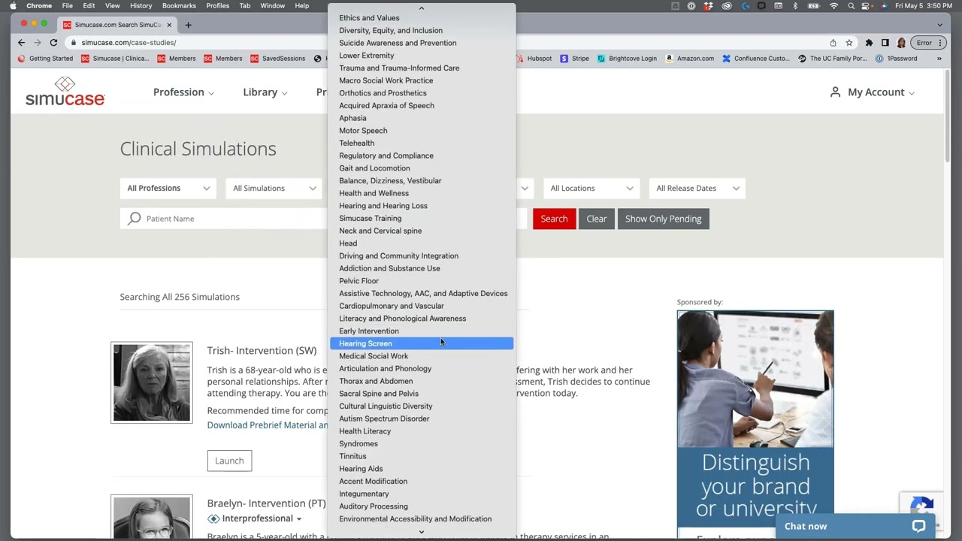Open the All Locations dropdown
The height and width of the screenshot is (541, 962).
(x=591, y=188)
